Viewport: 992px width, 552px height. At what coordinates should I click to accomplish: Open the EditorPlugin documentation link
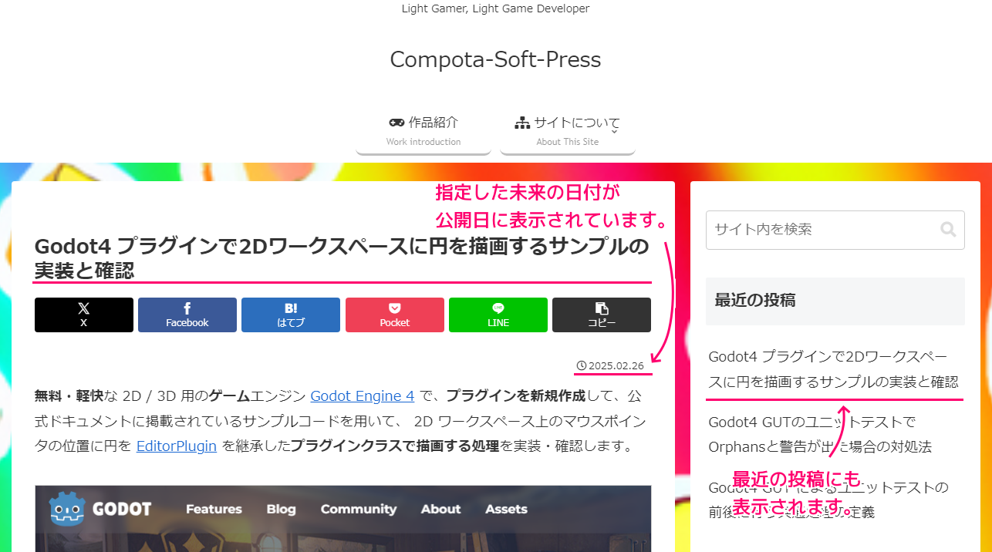[x=177, y=446]
